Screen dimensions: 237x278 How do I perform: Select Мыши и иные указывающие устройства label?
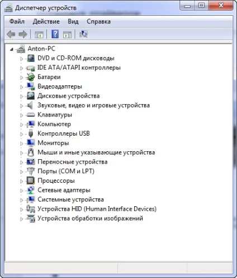[96, 152]
